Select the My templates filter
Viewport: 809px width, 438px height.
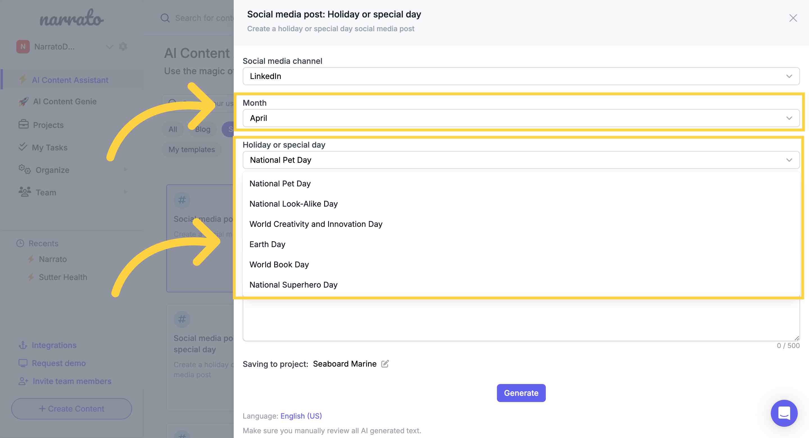(x=192, y=149)
